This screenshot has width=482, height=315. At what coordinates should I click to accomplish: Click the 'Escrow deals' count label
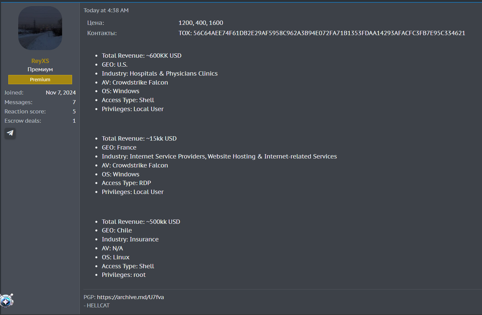pos(23,121)
